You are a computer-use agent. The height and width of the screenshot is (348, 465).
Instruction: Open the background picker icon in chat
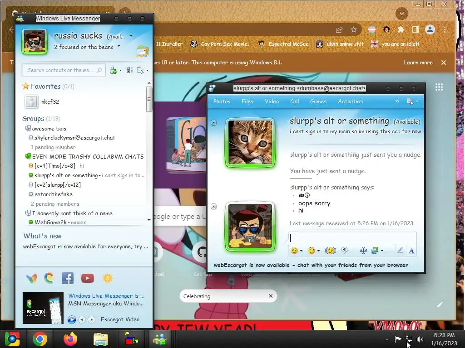click(375, 251)
